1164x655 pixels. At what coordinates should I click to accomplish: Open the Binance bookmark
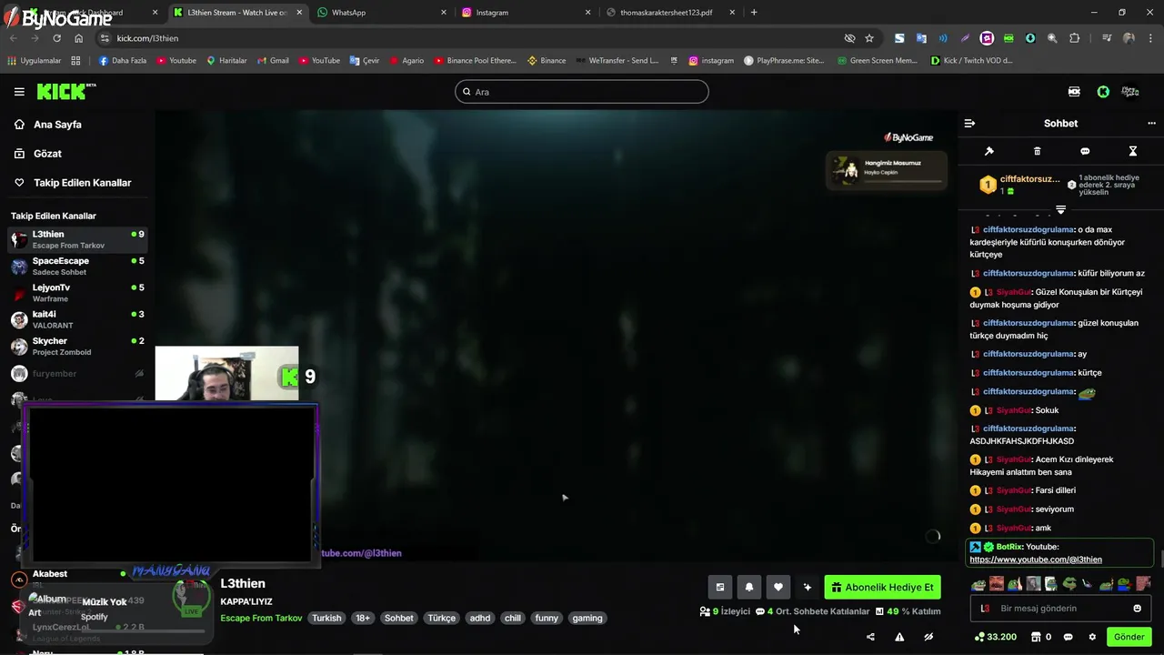(x=547, y=61)
